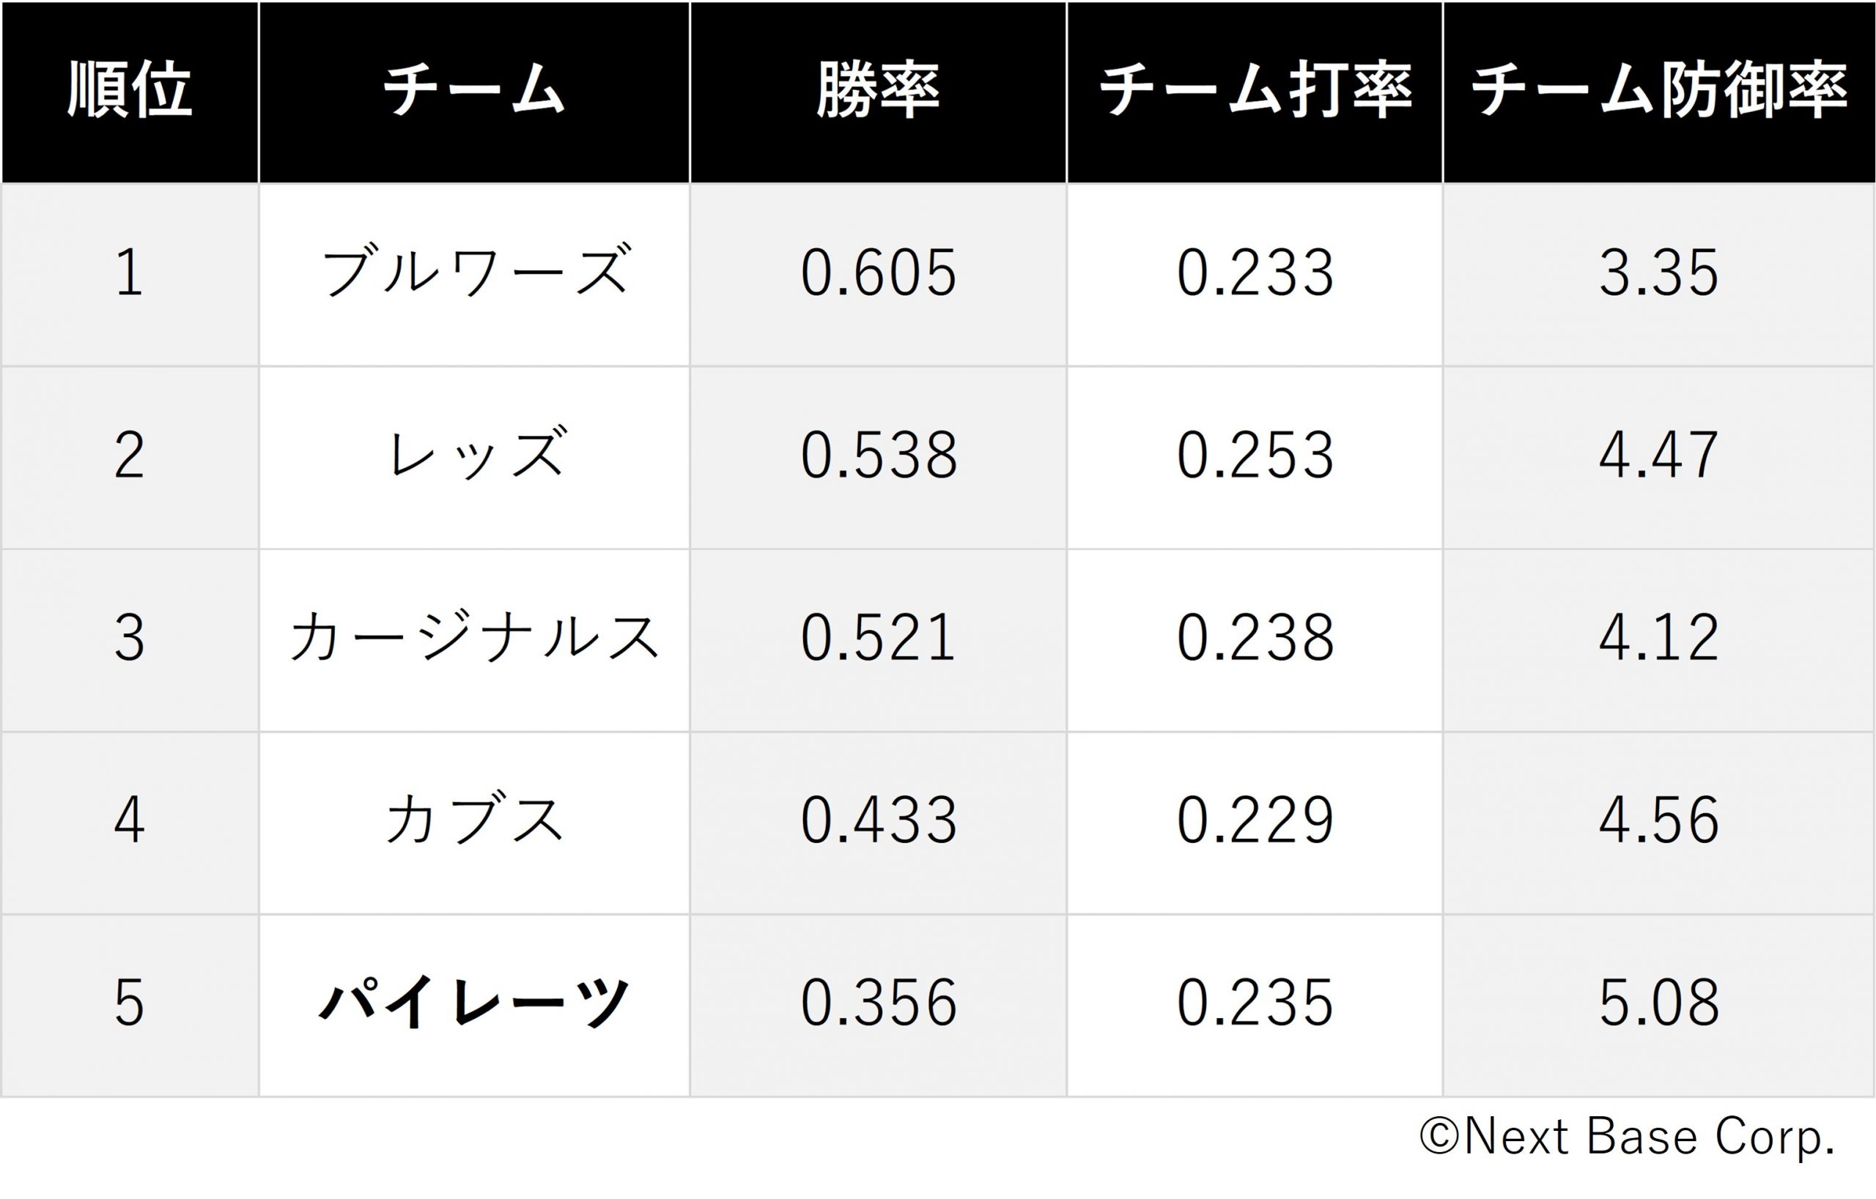The height and width of the screenshot is (1199, 1876).
Task: Click rank number 1 cell
Action: coord(129,274)
